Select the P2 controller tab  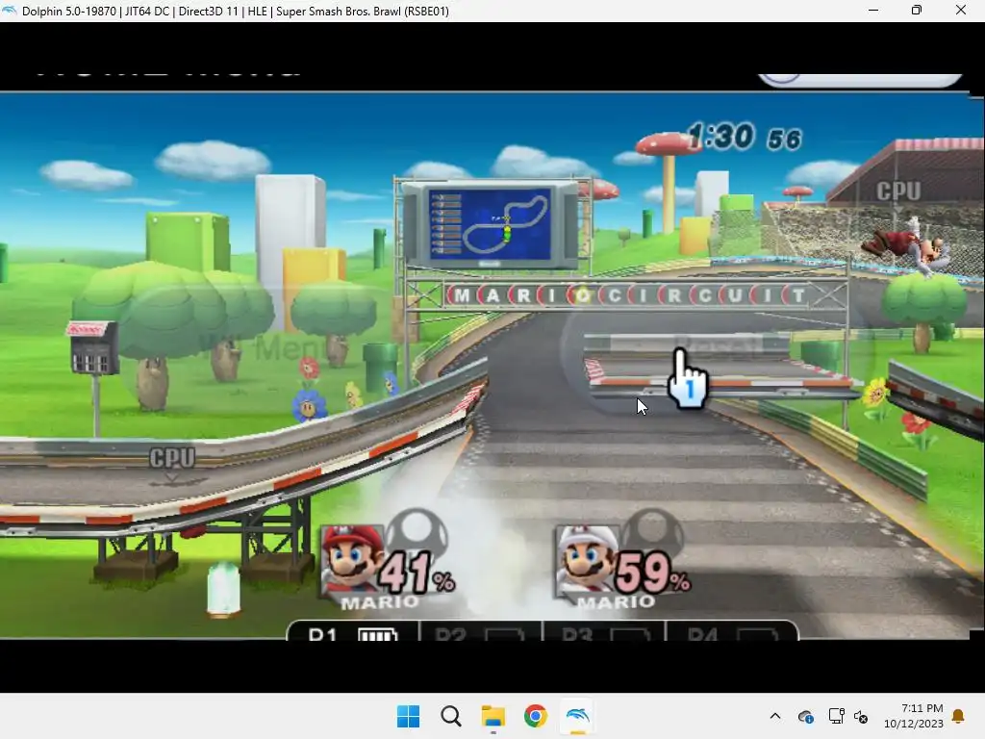(x=480, y=632)
